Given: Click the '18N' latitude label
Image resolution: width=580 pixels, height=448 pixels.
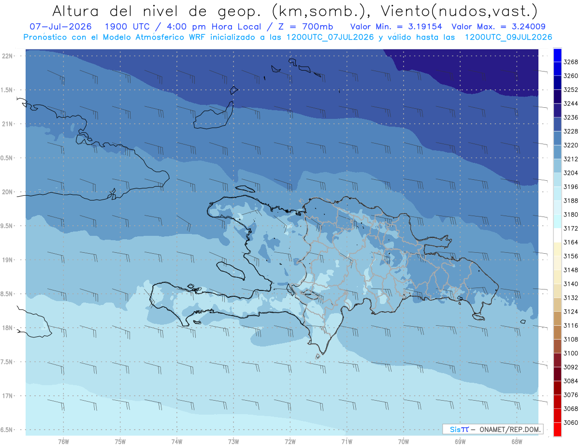Looking at the screenshot, I should pyautogui.click(x=7, y=328).
